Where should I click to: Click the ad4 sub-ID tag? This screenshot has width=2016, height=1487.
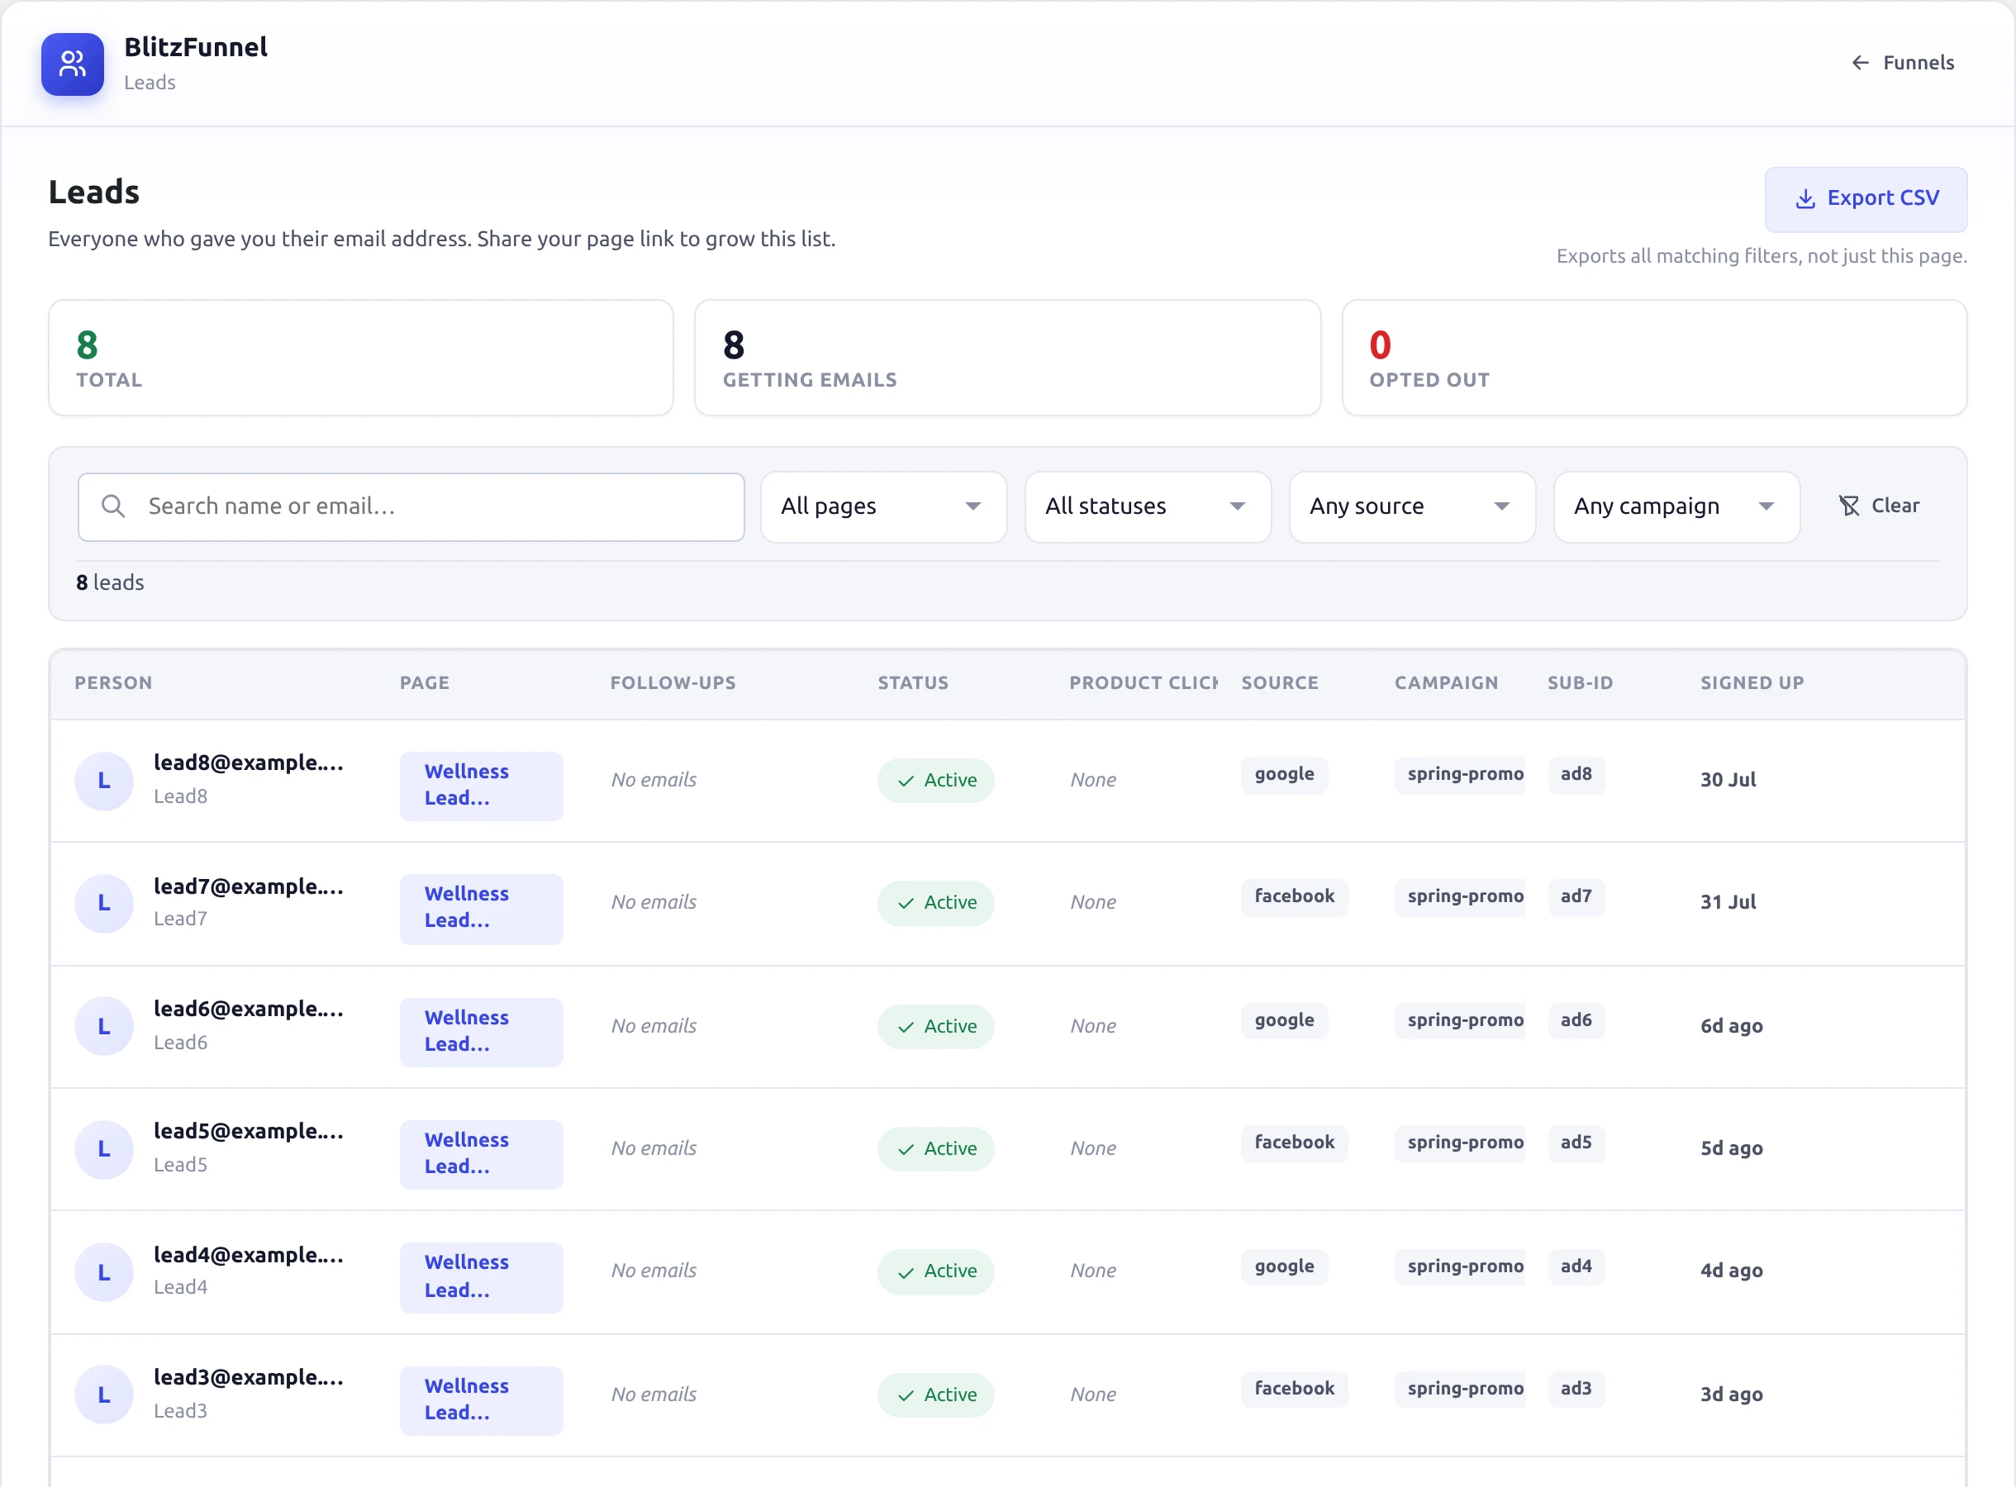tap(1576, 1266)
